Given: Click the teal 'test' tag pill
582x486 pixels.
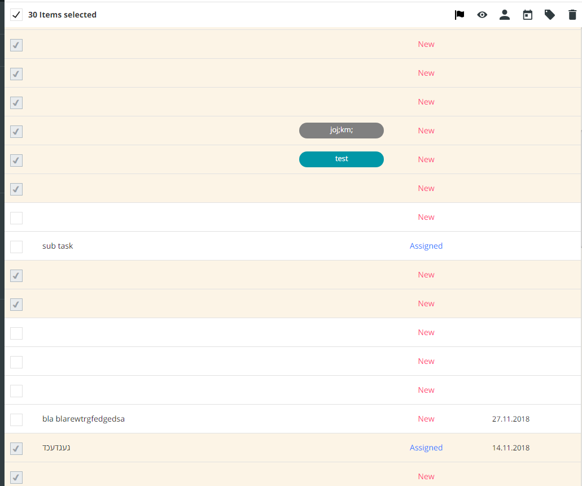Looking at the screenshot, I should tap(342, 159).
